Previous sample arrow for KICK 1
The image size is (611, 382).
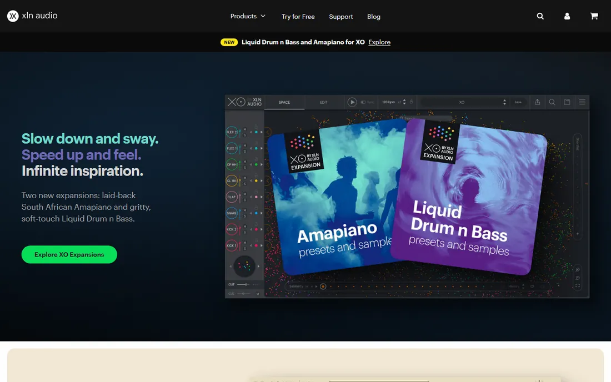251,245
